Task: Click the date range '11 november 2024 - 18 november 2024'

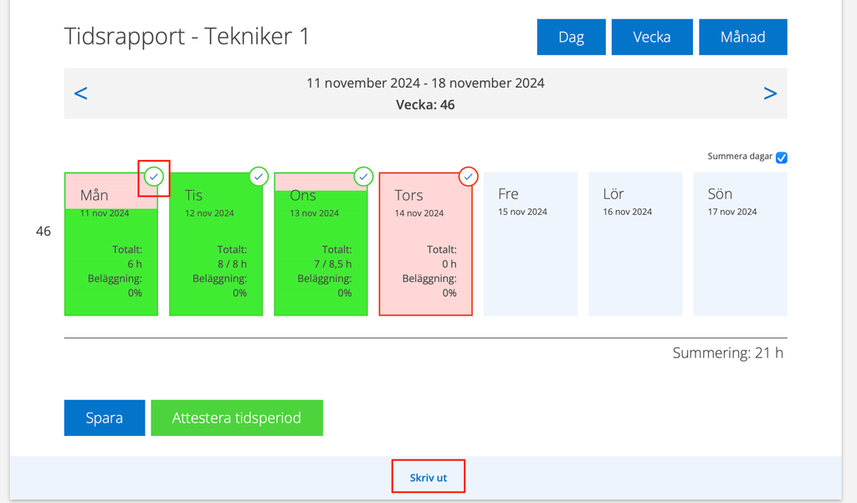Action: 425,83
